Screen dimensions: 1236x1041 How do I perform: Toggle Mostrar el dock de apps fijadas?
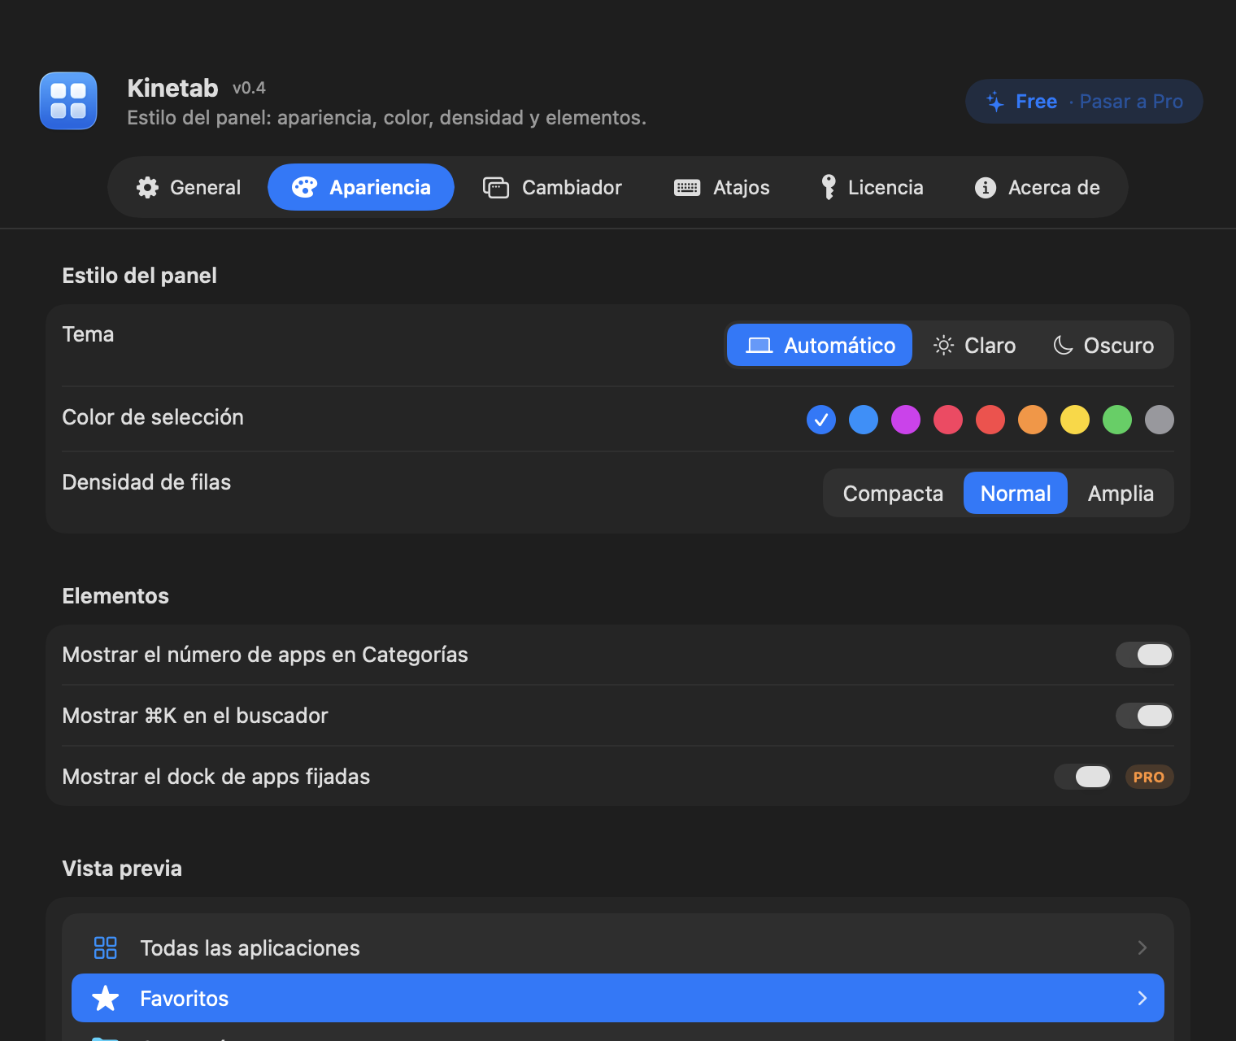pos(1082,777)
